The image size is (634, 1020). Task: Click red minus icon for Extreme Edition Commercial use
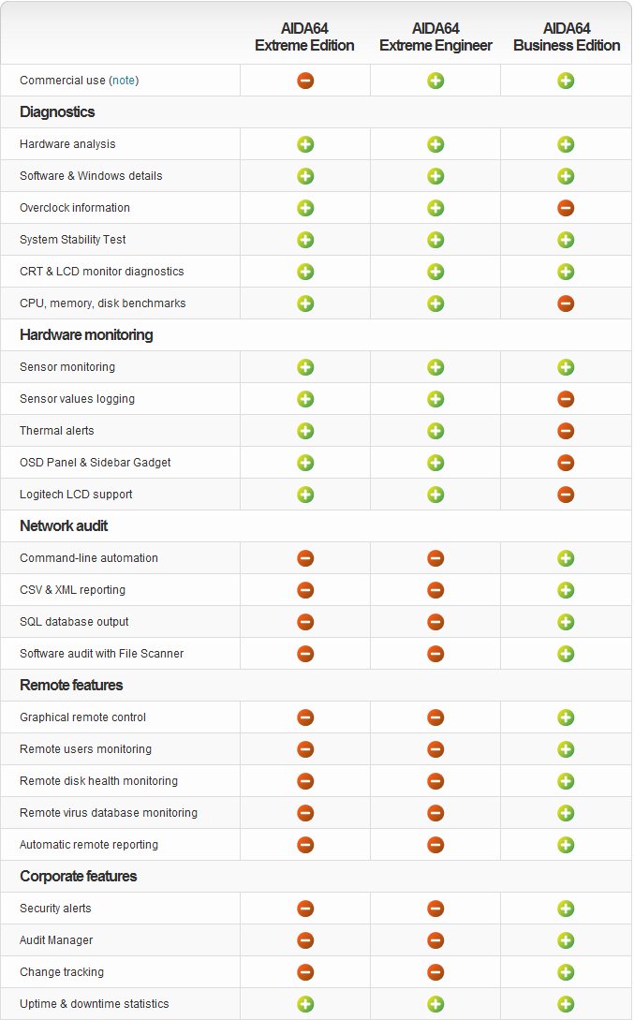[305, 81]
